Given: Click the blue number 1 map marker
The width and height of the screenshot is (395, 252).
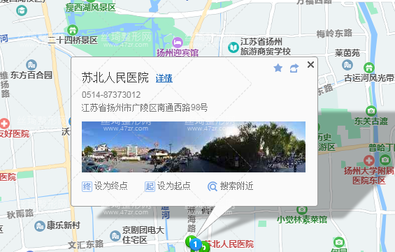Looking at the screenshot, I should (x=195, y=244).
